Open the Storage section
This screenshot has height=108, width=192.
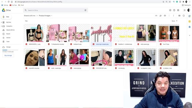coord(8,47)
